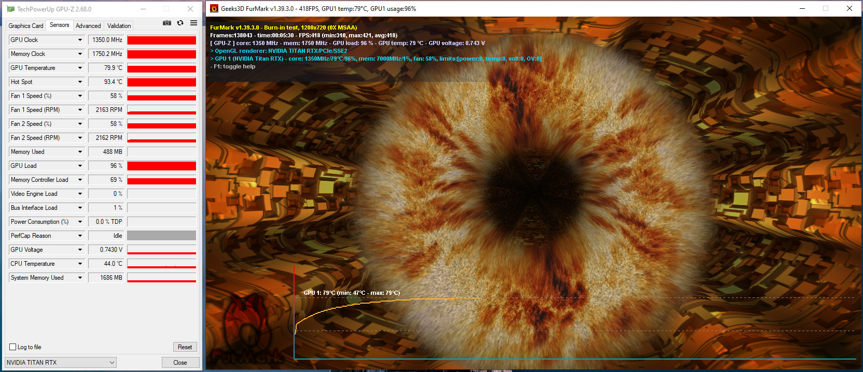
Task: Close the GPU-Z window with X
Action: click(190, 9)
